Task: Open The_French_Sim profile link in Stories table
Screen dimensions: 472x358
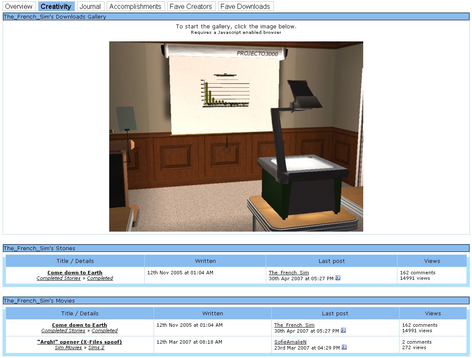Action: click(289, 273)
